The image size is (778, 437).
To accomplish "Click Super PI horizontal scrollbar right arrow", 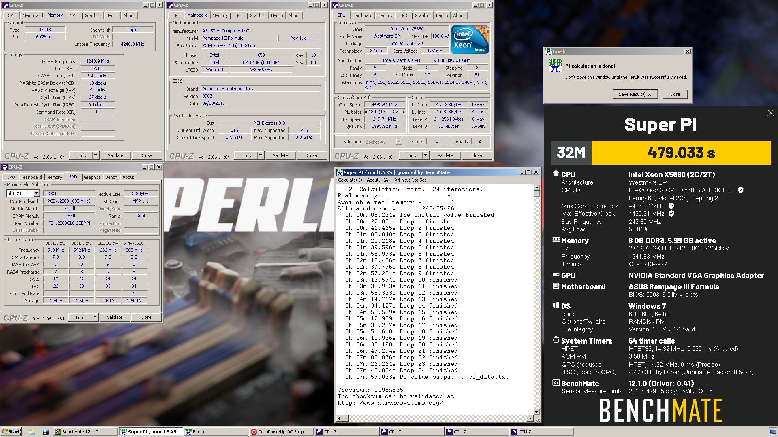I will [530, 418].
